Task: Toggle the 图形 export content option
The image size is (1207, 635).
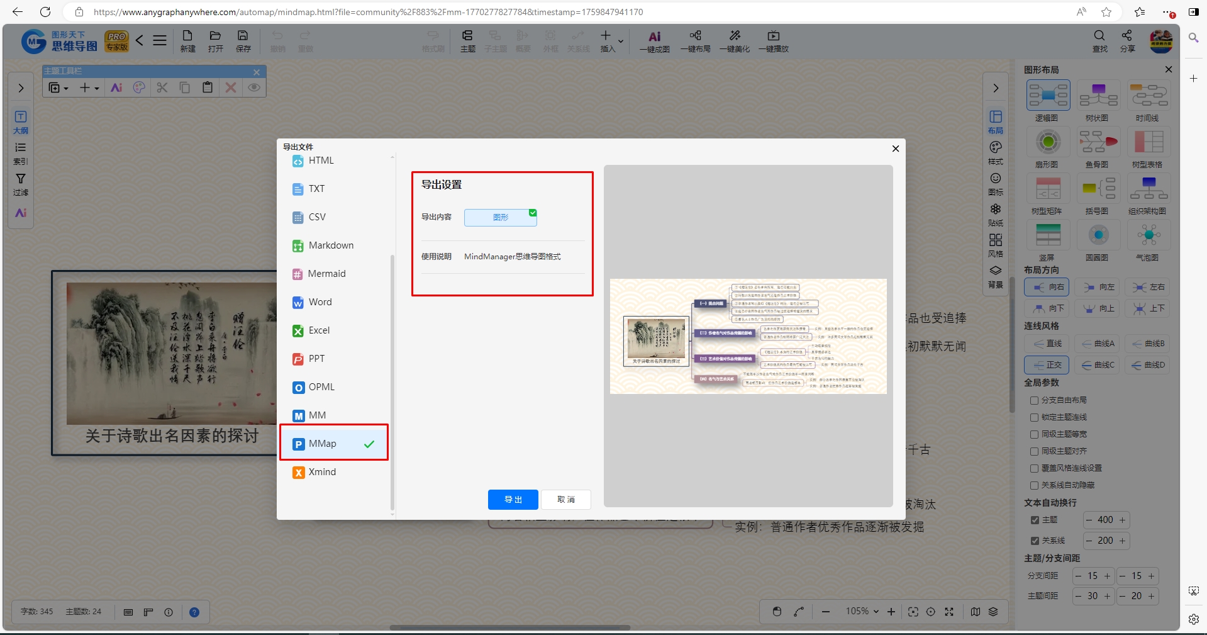Action: coord(501,217)
